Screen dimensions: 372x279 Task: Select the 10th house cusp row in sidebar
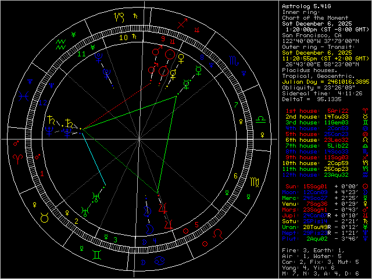(313, 163)
